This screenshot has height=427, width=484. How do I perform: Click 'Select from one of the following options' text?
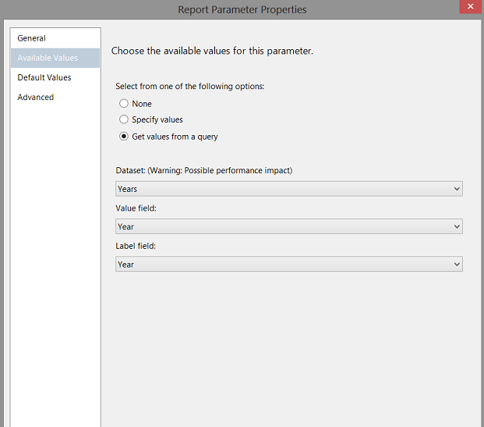pyautogui.click(x=189, y=86)
